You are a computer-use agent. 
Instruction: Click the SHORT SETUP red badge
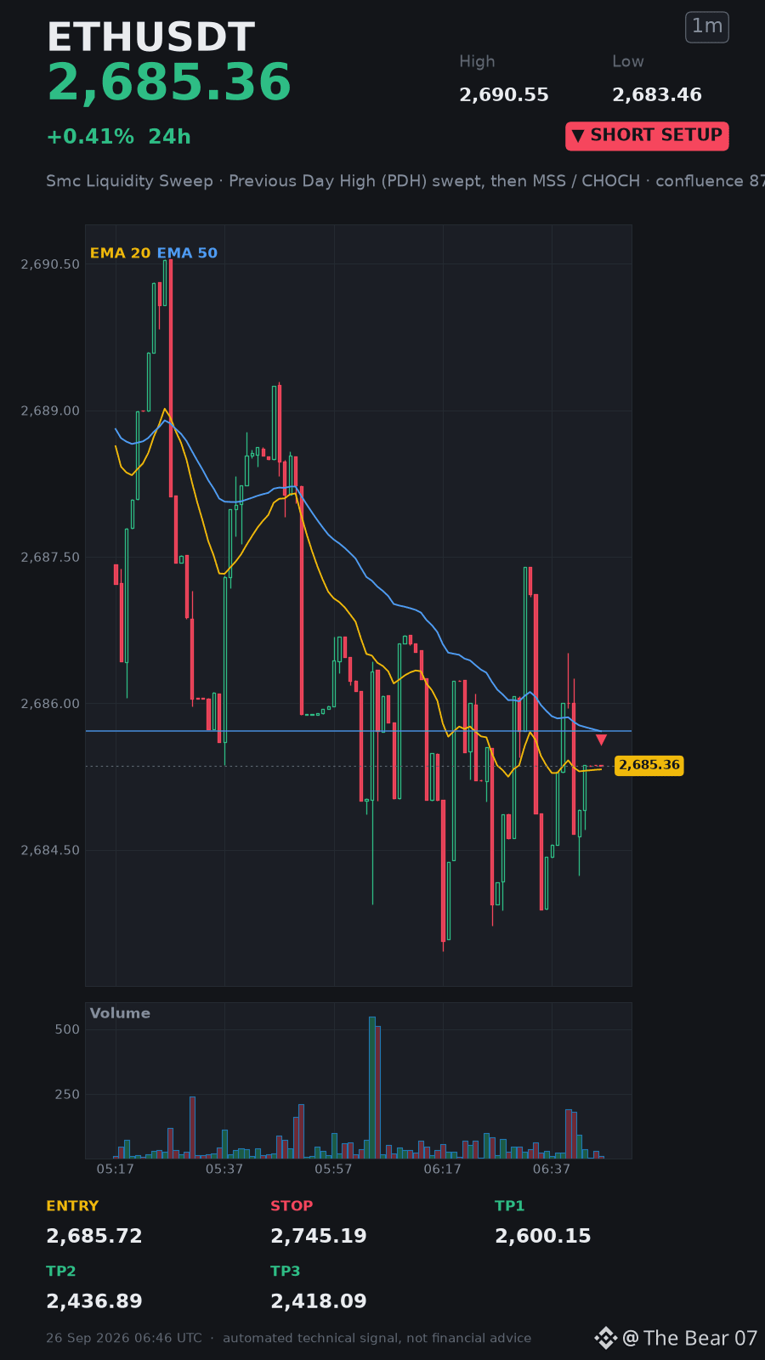[x=647, y=136]
